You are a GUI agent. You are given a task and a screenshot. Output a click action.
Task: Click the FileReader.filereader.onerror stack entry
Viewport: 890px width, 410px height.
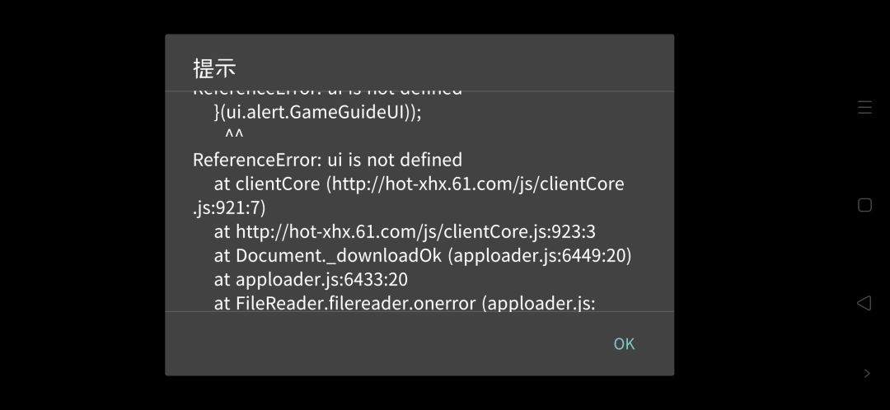[x=355, y=304]
